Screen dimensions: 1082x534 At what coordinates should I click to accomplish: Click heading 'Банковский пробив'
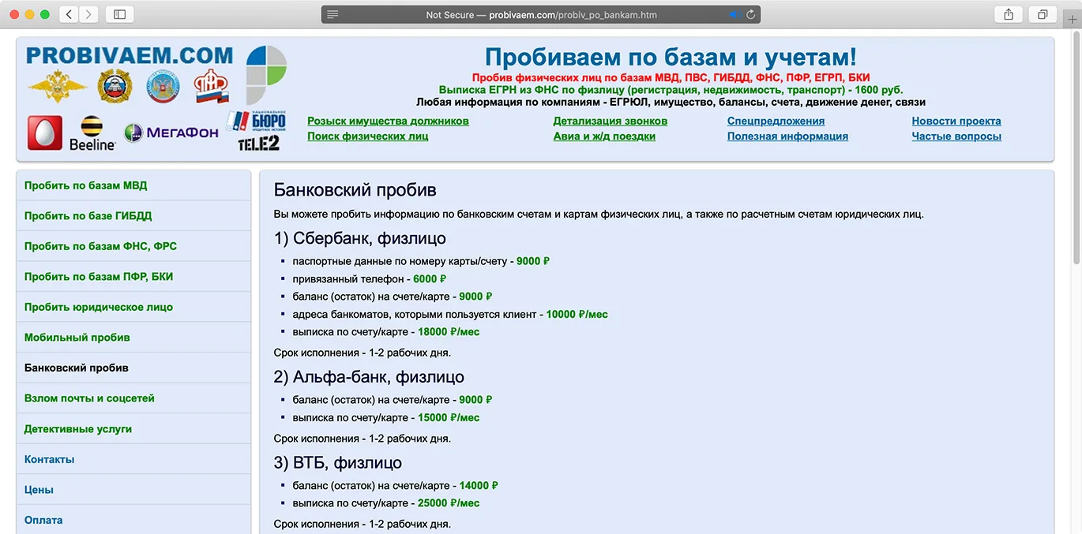tap(355, 190)
